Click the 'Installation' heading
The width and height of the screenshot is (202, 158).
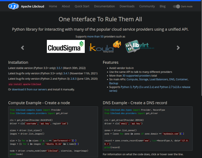[x=18, y=62]
